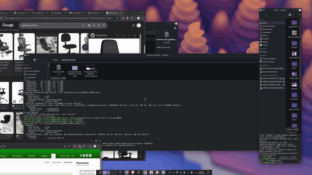This screenshot has height=175, width=312.
Task: Close the Cadeira Brasil image preview panel
Action: (135, 35)
